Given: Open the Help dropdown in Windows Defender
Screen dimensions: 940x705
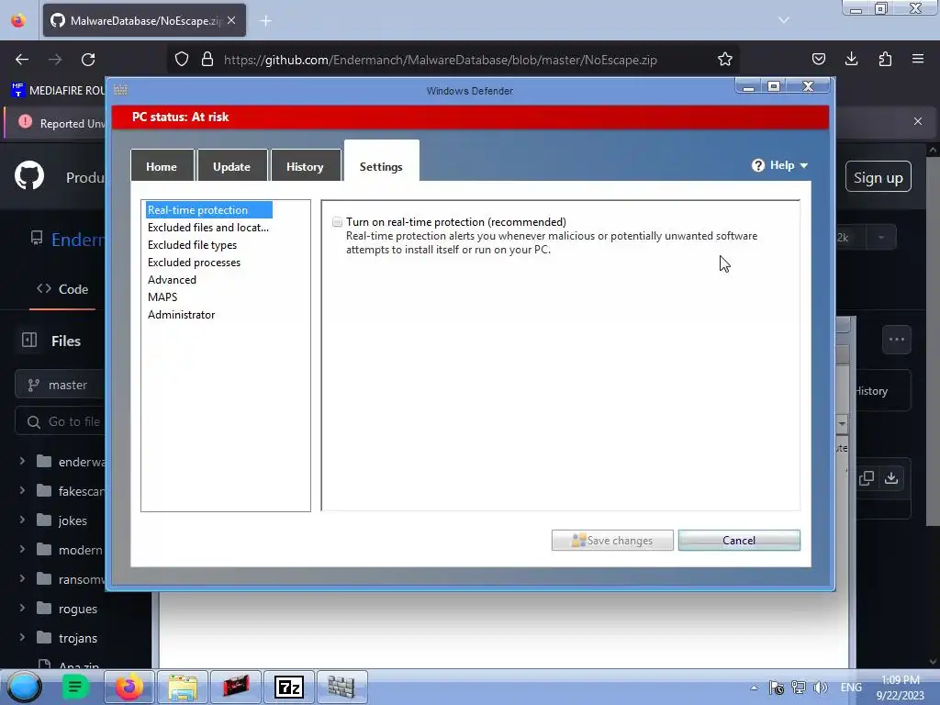Looking at the screenshot, I should click(780, 165).
